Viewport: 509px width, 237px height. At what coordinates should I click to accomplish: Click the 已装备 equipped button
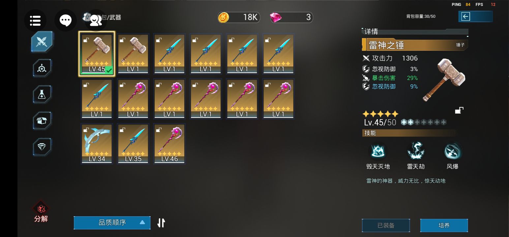pos(386,225)
